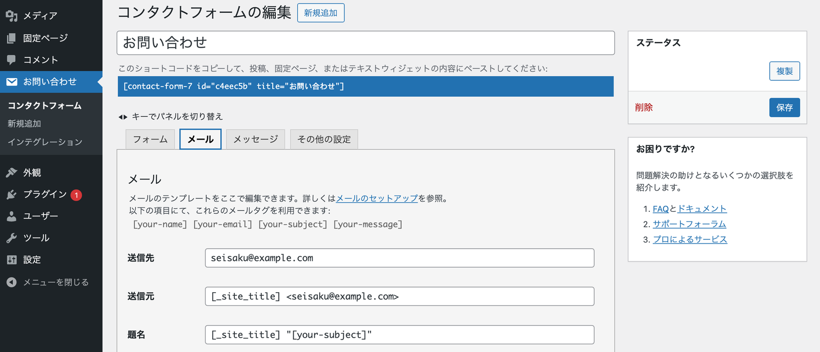820x352 pixels.
Task: Click the 送信元 field label
Action: [x=141, y=296]
